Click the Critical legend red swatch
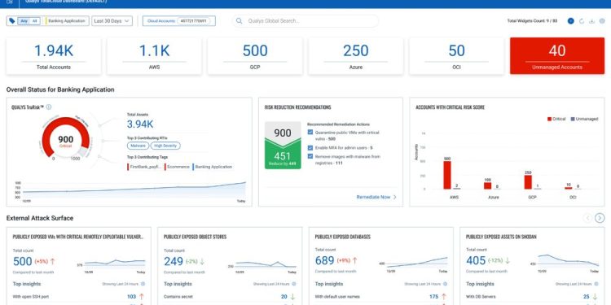Screen dimensions: 611x305 pyautogui.click(x=549, y=119)
